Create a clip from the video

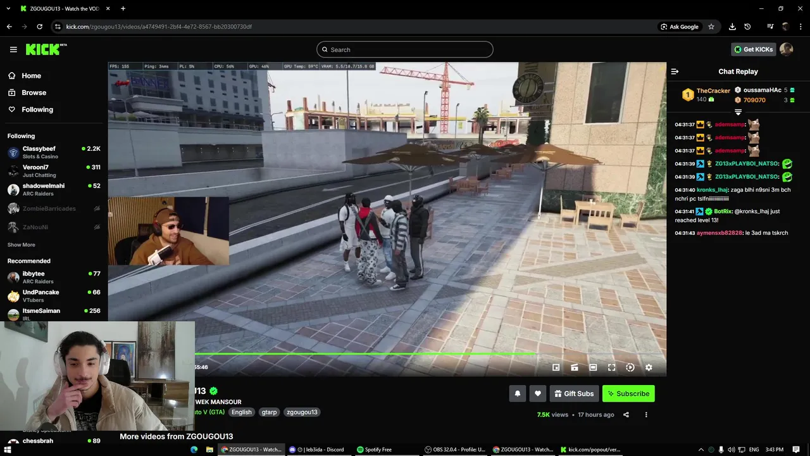click(575, 367)
